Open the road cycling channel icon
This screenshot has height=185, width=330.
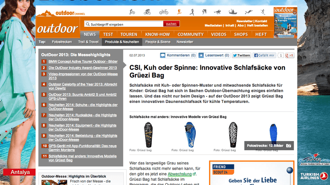[147, 12]
